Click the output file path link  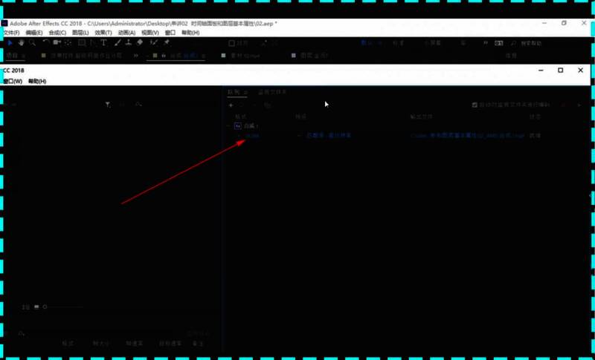click(467, 137)
